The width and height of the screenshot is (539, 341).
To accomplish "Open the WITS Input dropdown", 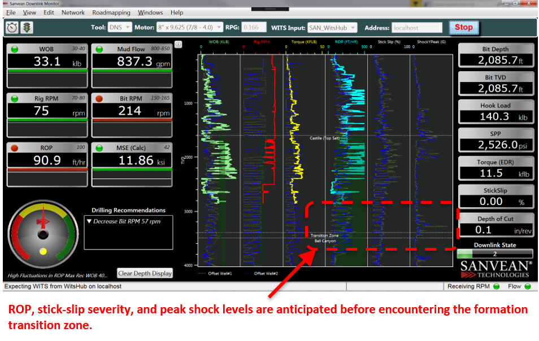I will point(332,28).
